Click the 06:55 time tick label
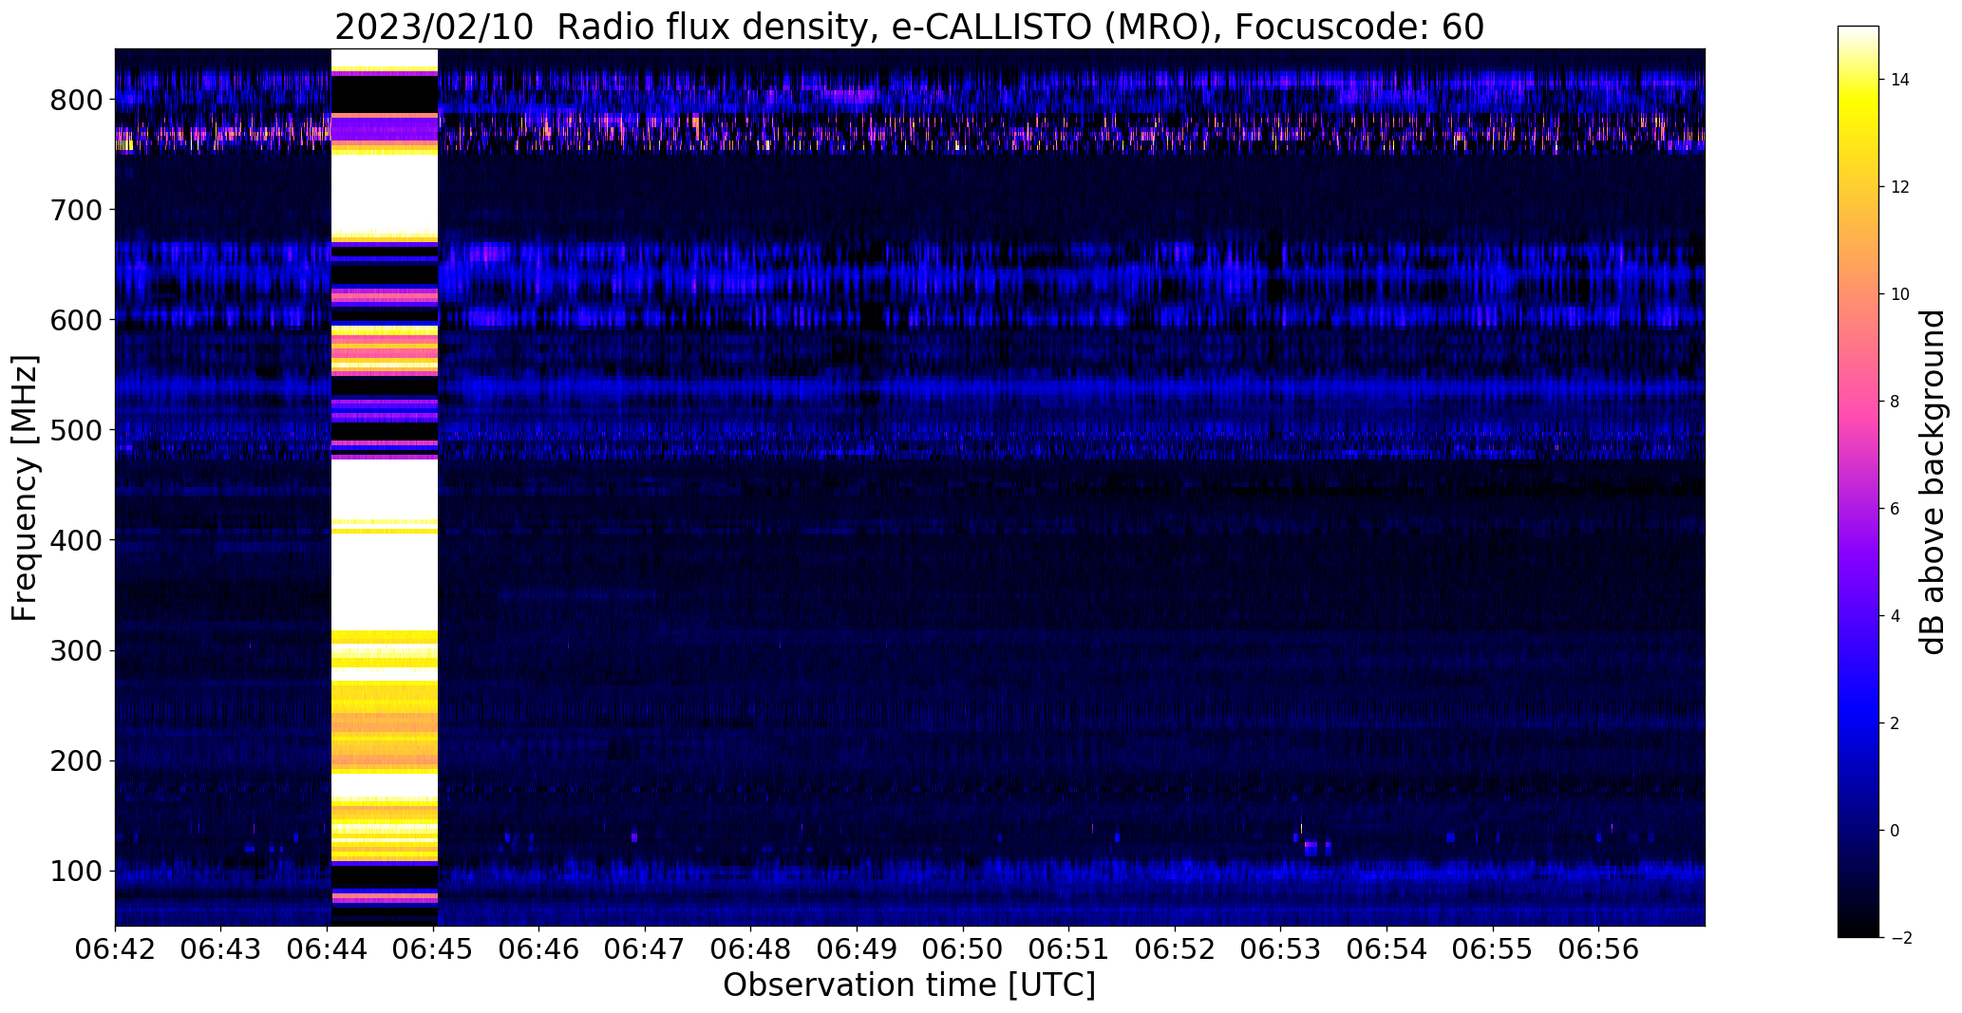1962x1013 pixels. click(1493, 949)
